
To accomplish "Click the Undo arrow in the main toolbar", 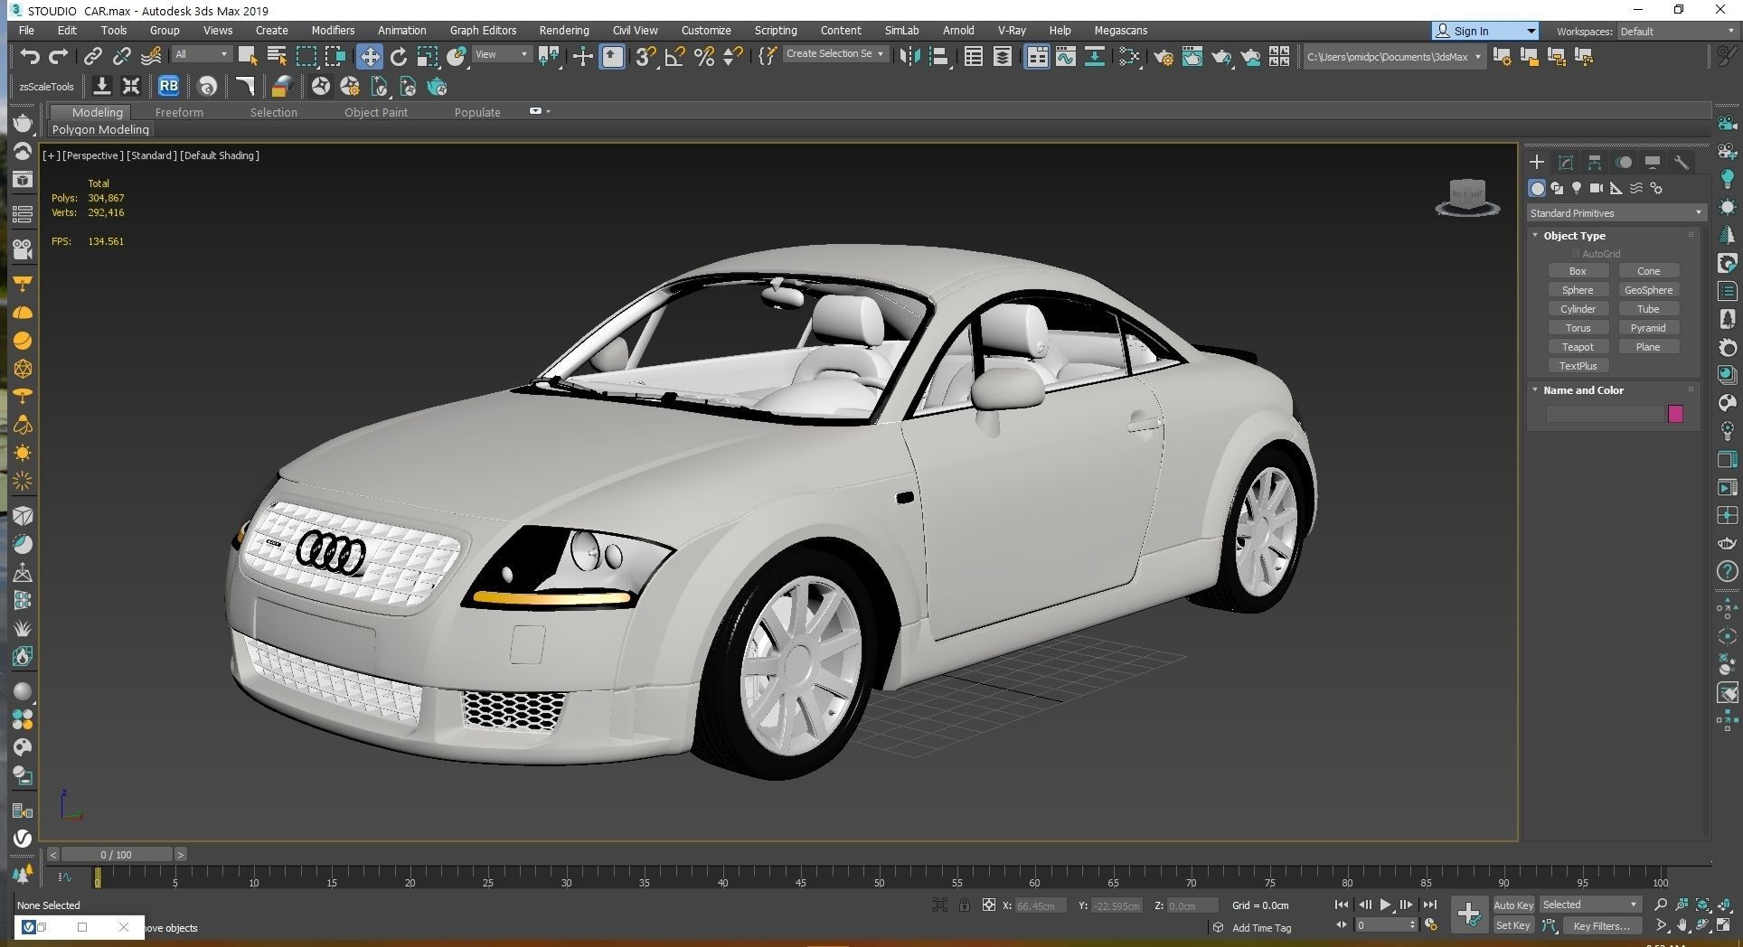I will tap(30, 56).
